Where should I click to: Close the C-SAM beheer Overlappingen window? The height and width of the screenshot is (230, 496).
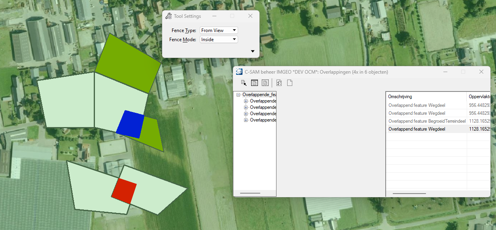[481, 72]
